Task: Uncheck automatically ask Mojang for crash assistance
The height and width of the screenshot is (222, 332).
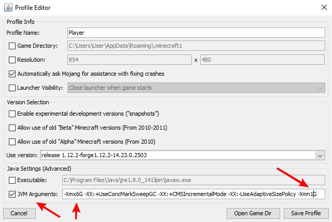Action: click(x=12, y=74)
